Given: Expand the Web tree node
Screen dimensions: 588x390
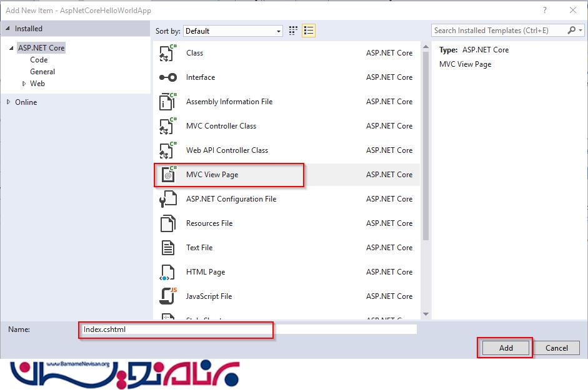Looking at the screenshot, I should (24, 84).
